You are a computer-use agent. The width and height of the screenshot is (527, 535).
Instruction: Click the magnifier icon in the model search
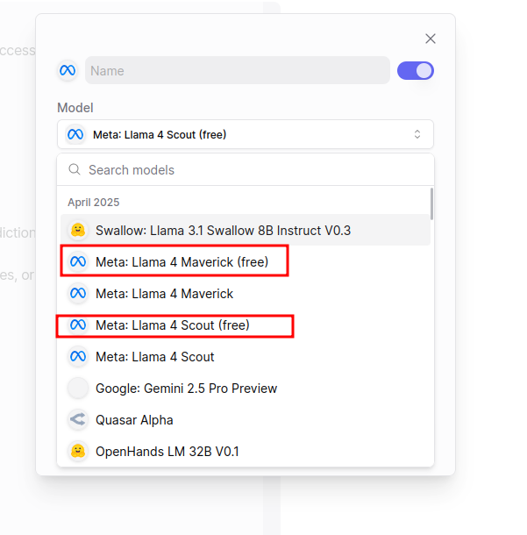click(75, 169)
